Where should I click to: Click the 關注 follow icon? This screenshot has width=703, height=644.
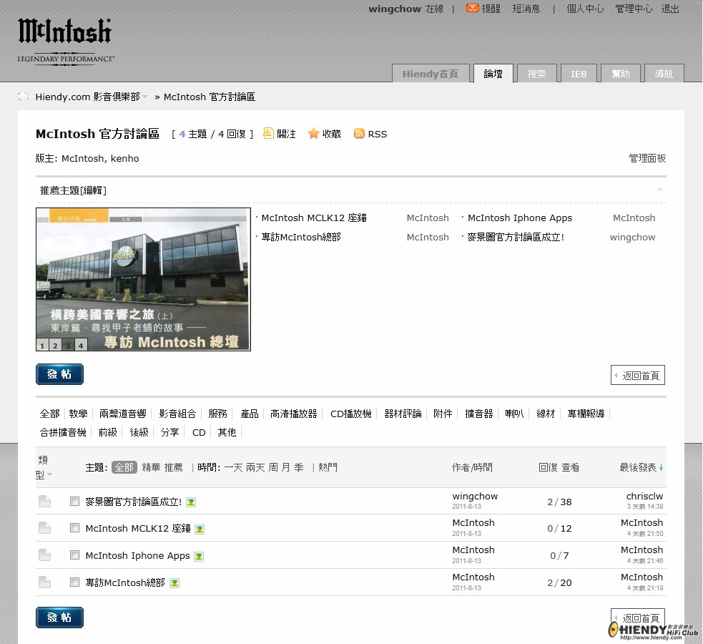pyautogui.click(x=269, y=133)
